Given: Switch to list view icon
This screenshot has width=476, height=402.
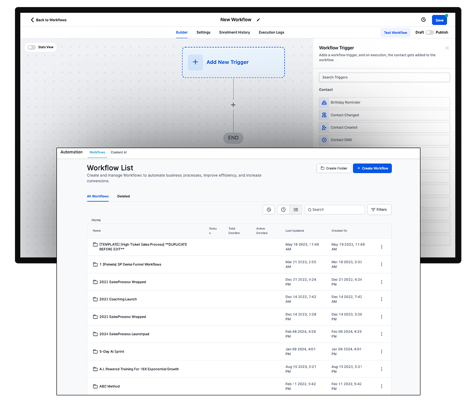Looking at the screenshot, I should (x=296, y=209).
